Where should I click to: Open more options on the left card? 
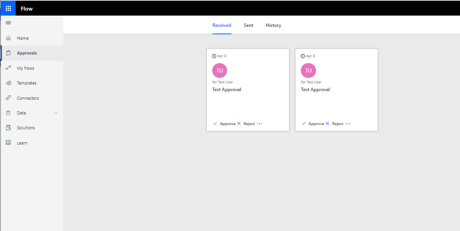[x=259, y=123]
